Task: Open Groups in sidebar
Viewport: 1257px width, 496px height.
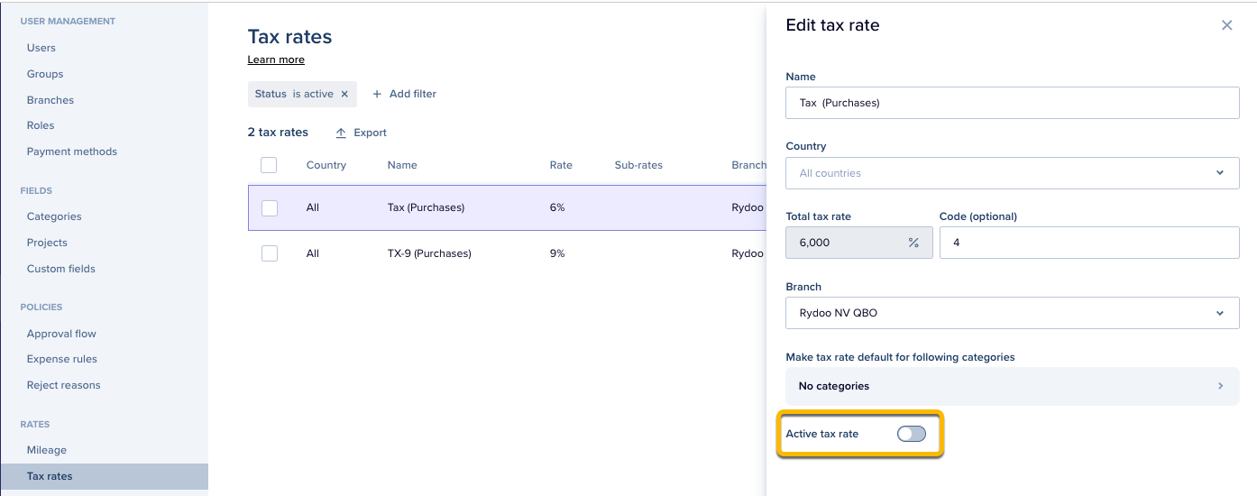Action: point(45,74)
